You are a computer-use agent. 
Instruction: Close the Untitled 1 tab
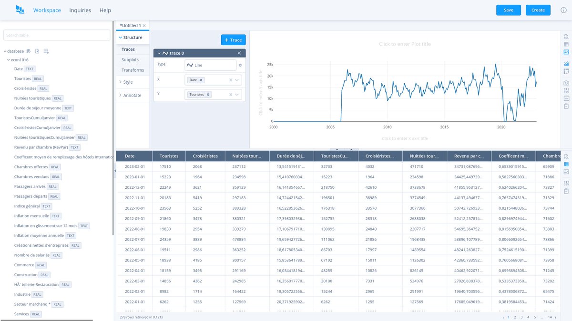click(144, 26)
